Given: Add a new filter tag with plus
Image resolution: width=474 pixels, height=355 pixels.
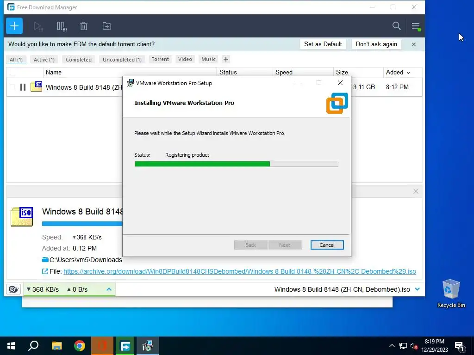Looking at the screenshot, I should click(x=226, y=59).
